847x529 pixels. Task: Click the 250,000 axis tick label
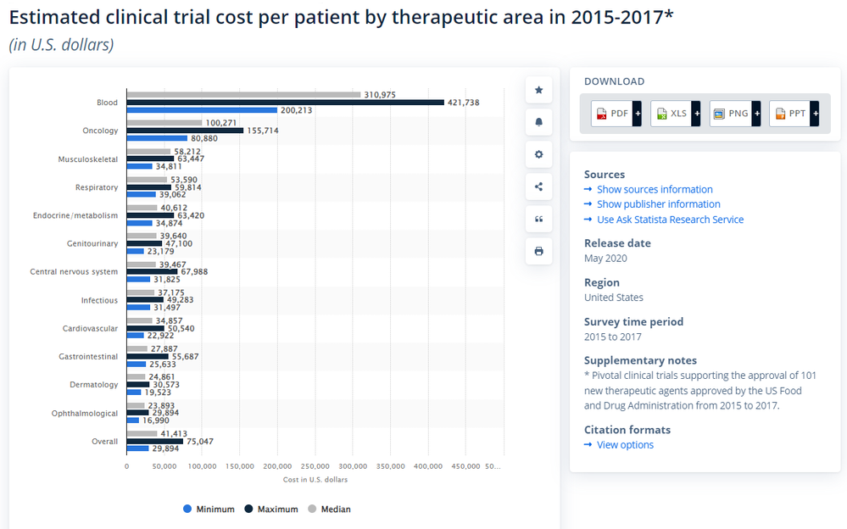click(x=315, y=466)
